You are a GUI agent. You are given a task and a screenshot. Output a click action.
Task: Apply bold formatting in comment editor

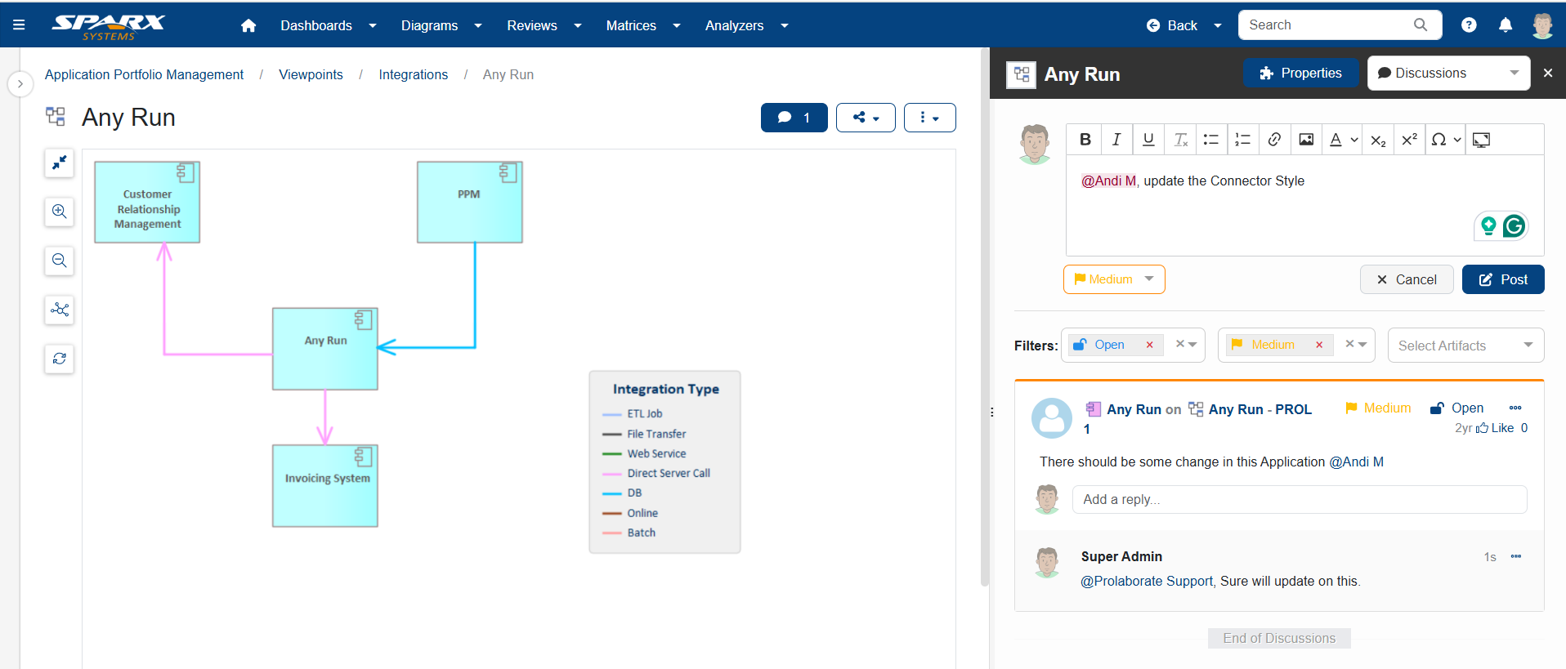pyautogui.click(x=1085, y=140)
